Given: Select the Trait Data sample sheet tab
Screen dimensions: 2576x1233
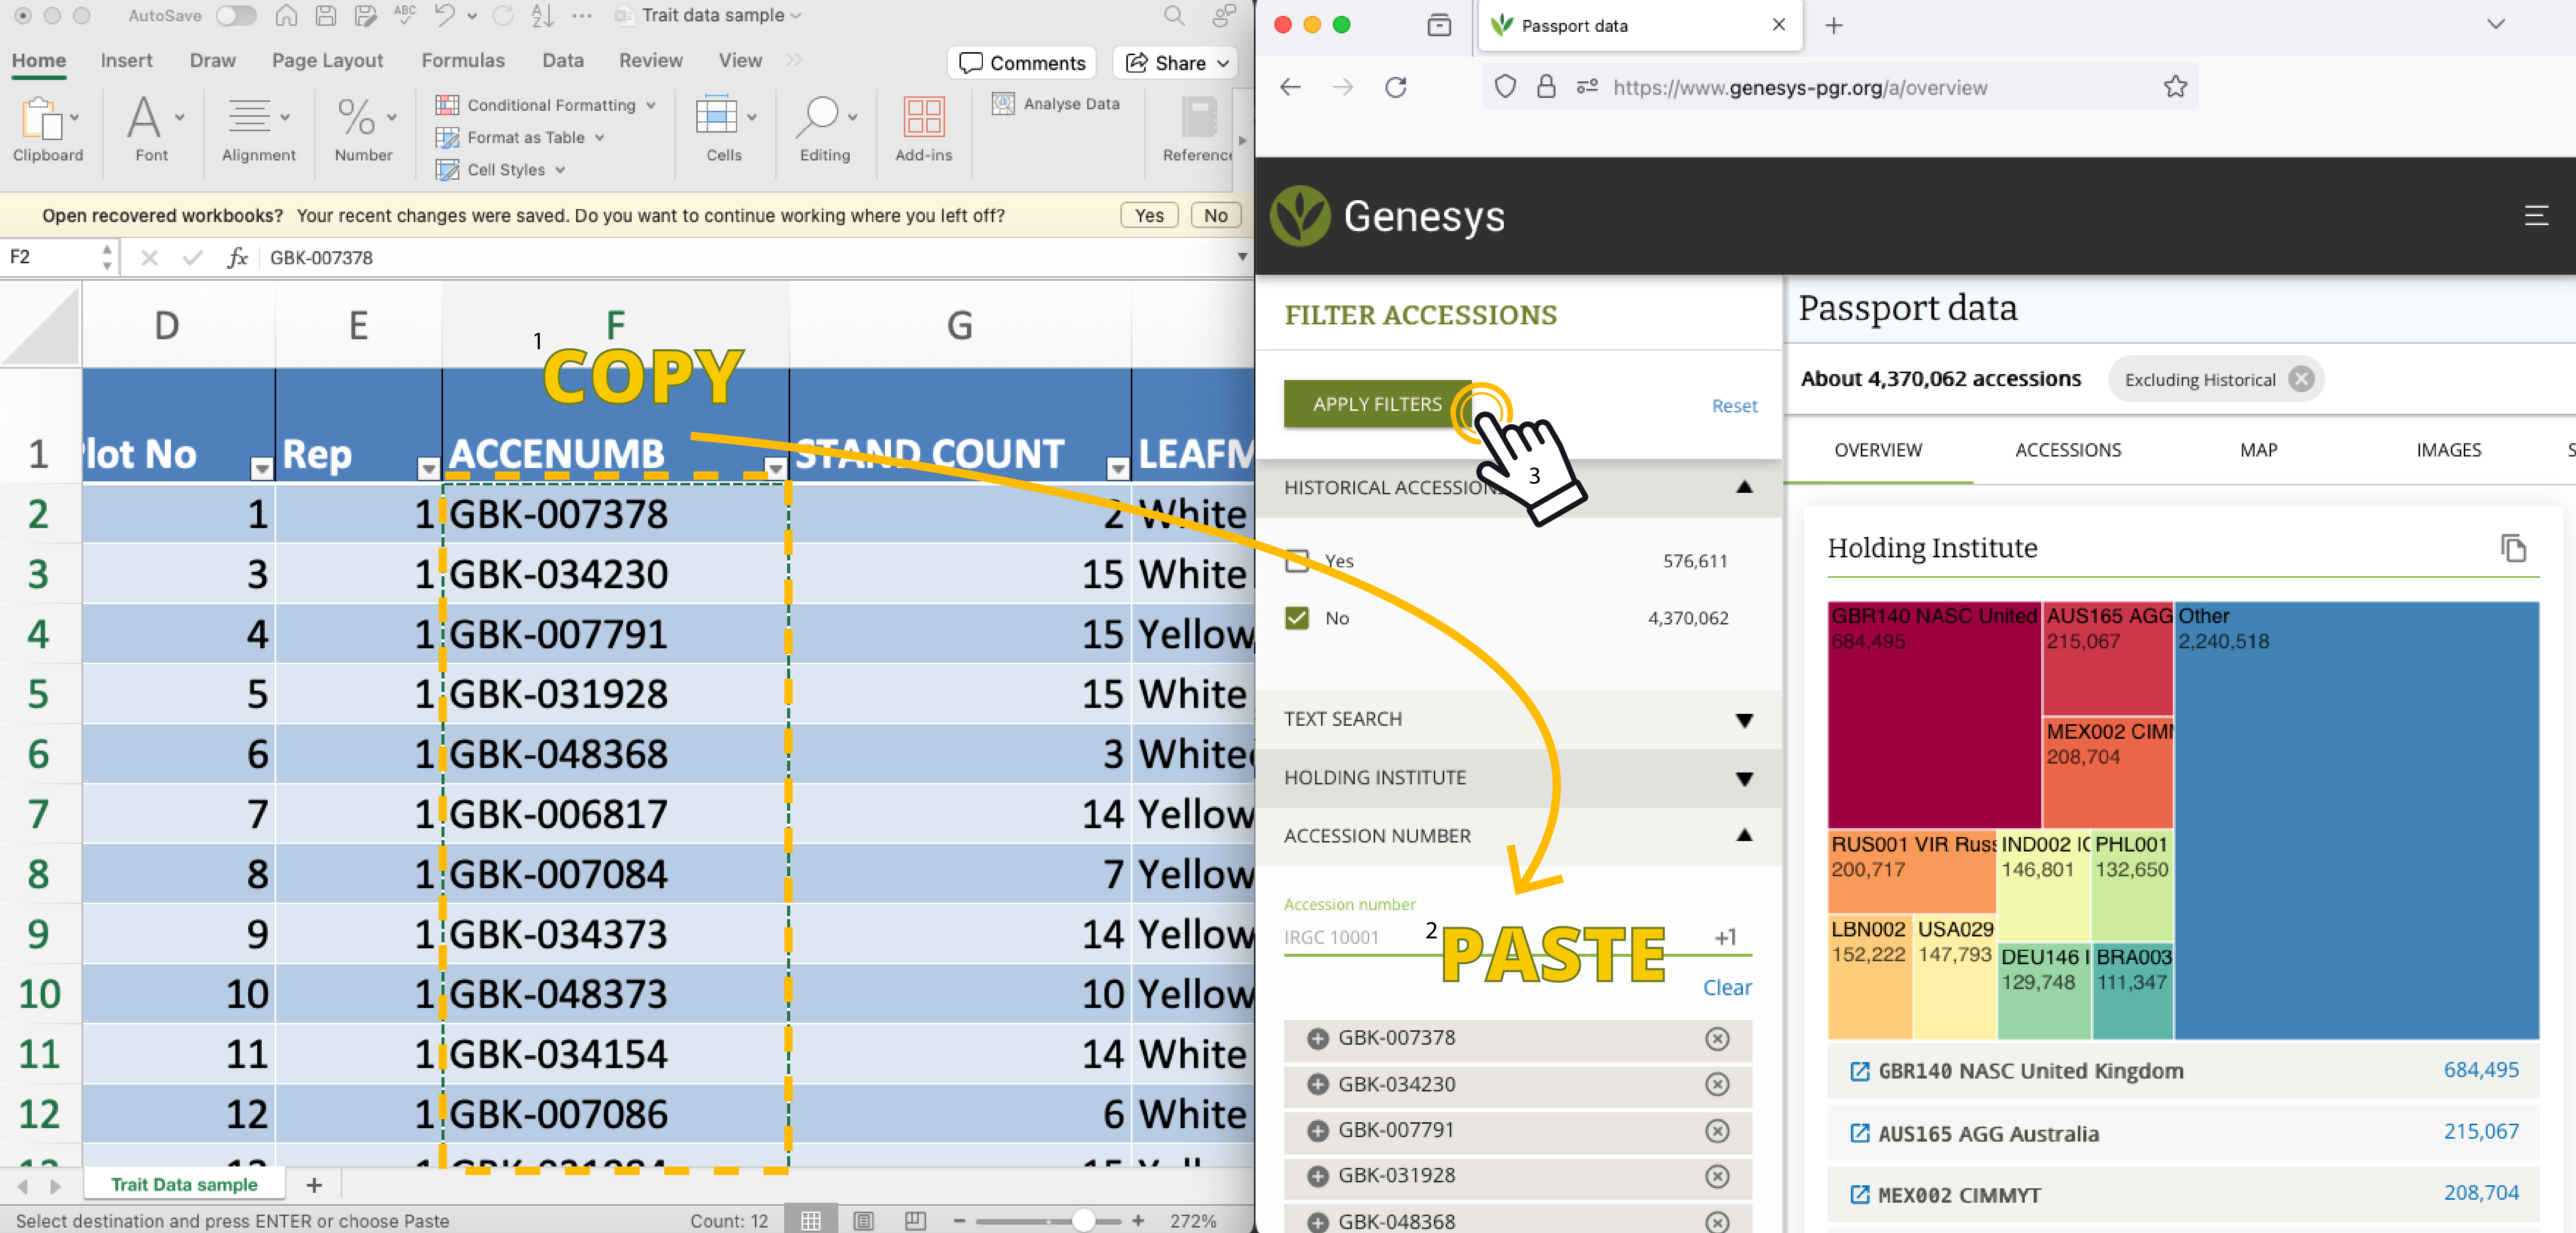Looking at the screenshot, I should (184, 1185).
